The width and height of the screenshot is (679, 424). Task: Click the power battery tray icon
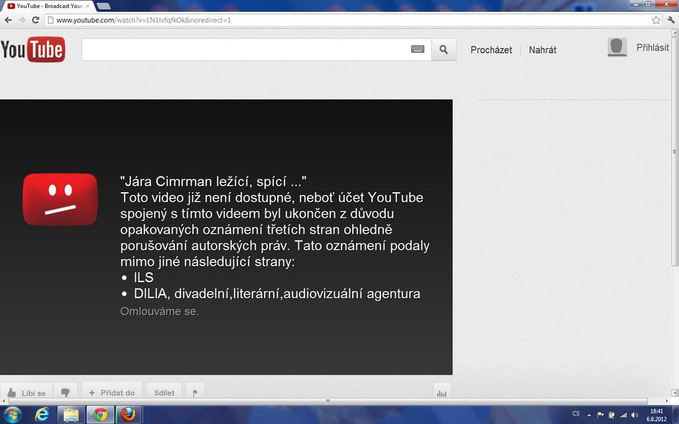[612, 415]
